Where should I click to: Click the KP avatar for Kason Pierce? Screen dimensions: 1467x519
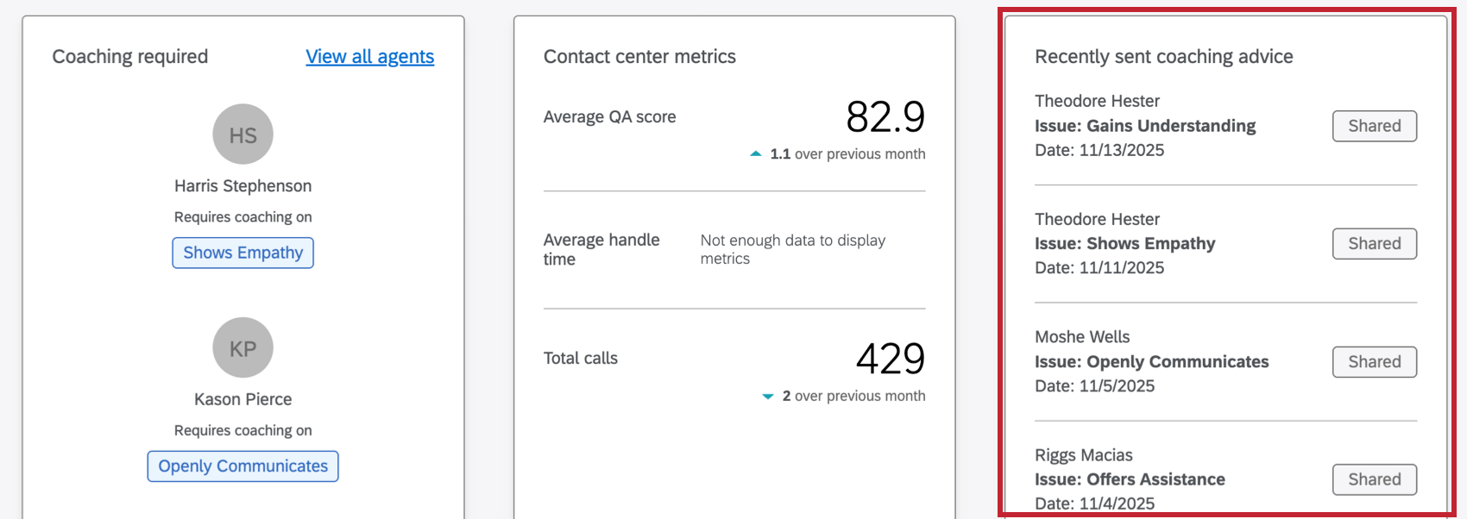[x=242, y=347]
